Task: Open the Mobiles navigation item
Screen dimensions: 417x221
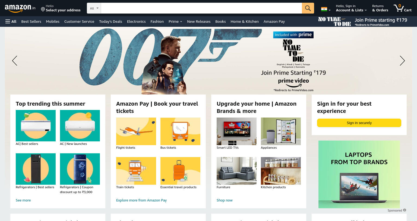Action: click(x=53, y=21)
